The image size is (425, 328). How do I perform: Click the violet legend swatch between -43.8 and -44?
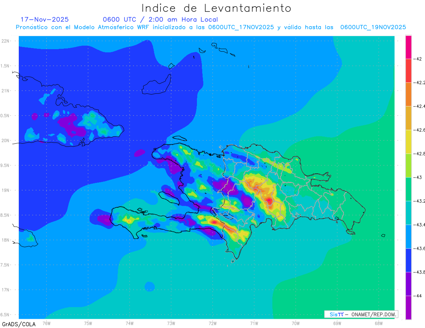point(408,284)
